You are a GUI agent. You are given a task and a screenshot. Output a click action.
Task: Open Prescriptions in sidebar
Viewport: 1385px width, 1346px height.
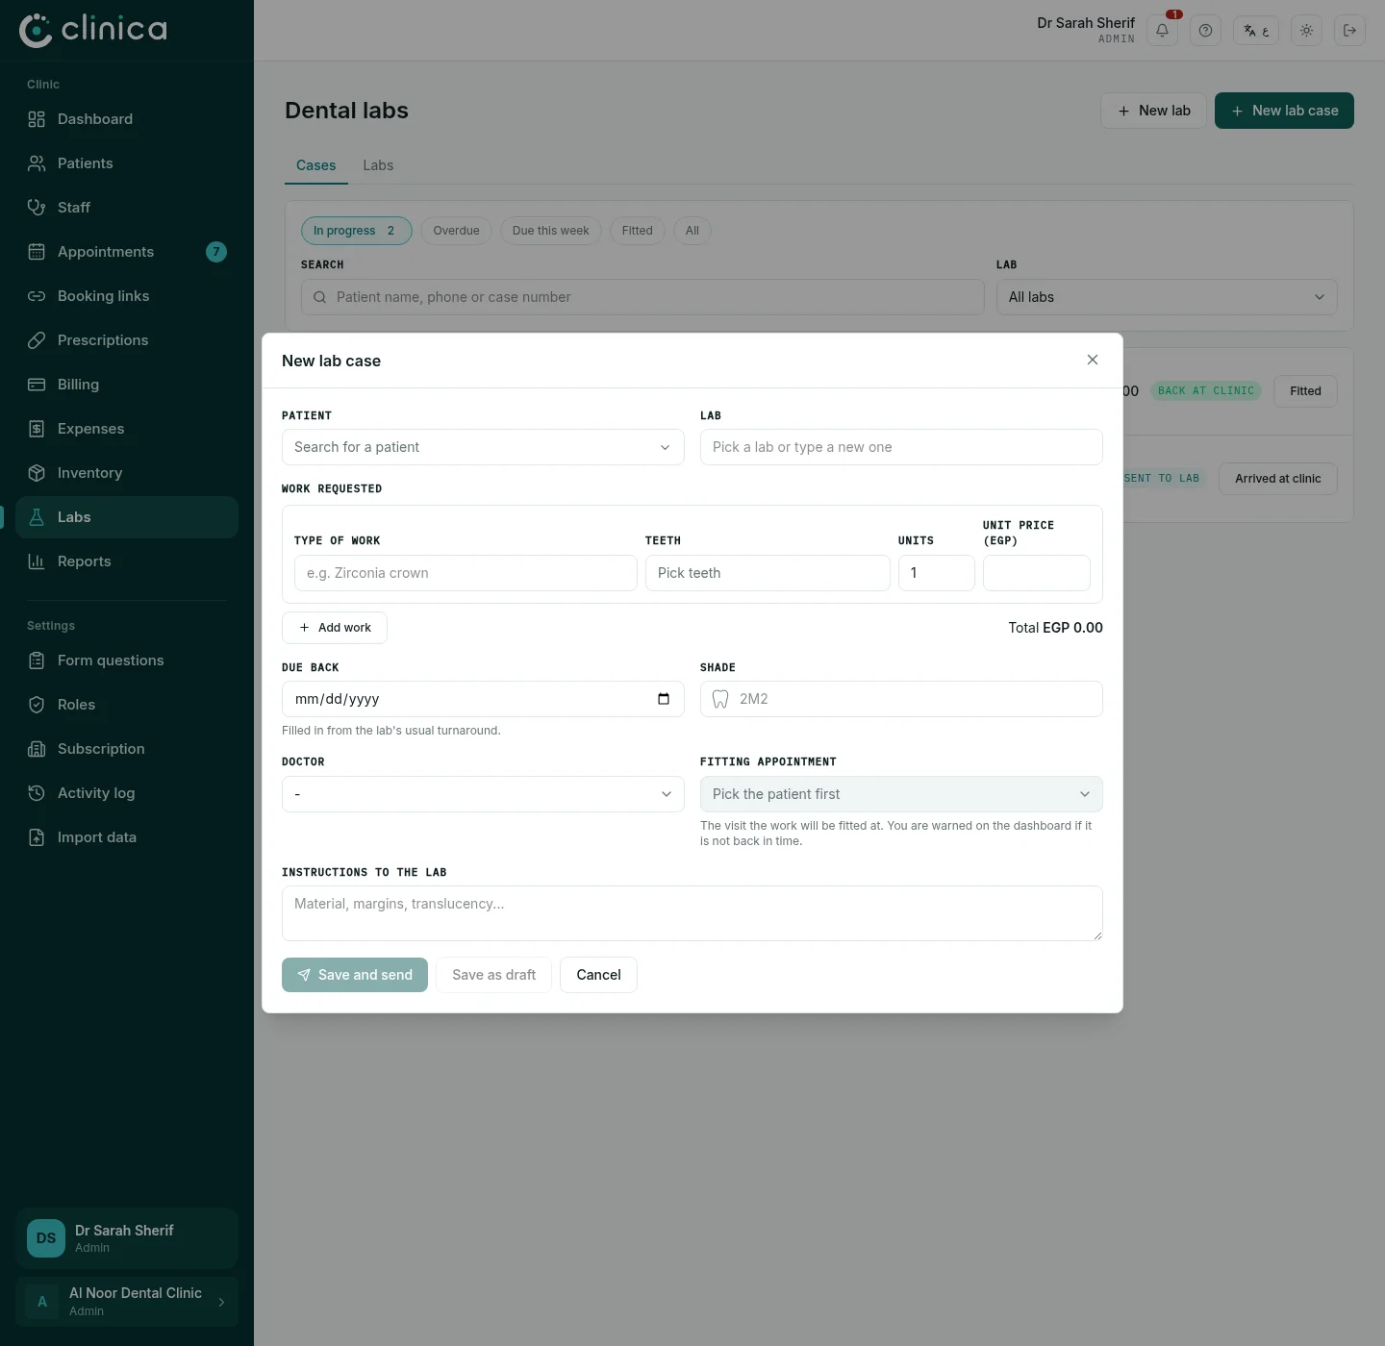click(x=127, y=340)
